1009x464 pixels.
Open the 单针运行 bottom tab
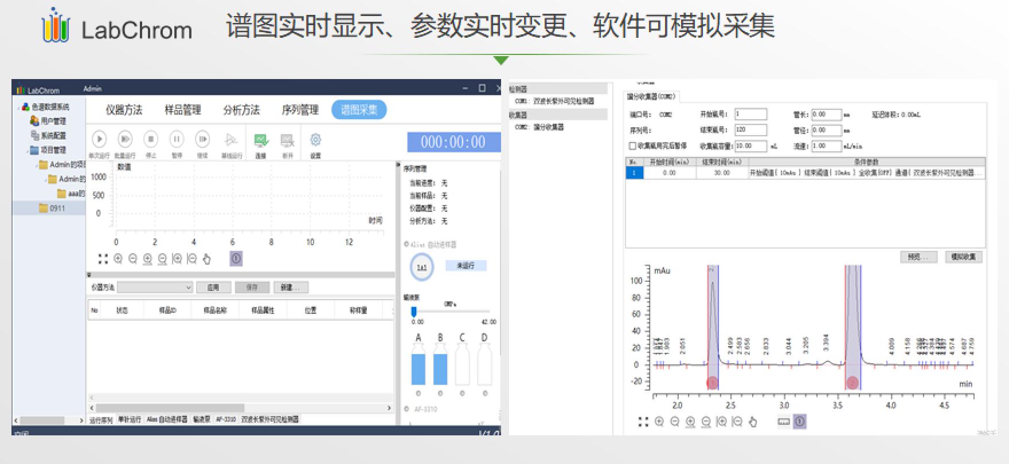click(x=130, y=419)
